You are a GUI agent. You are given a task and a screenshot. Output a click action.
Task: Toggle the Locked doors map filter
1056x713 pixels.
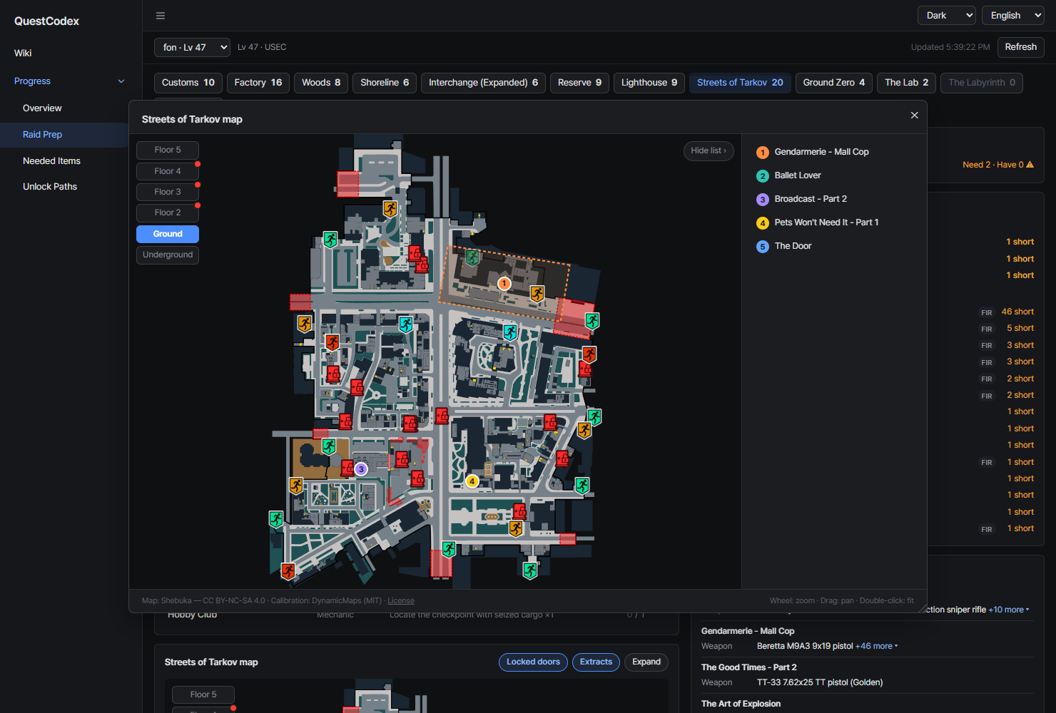pyautogui.click(x=533, y=662)
